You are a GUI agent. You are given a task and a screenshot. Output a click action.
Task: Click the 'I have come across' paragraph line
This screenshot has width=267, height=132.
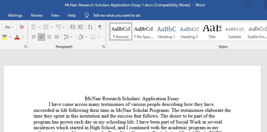coord(131,104)
